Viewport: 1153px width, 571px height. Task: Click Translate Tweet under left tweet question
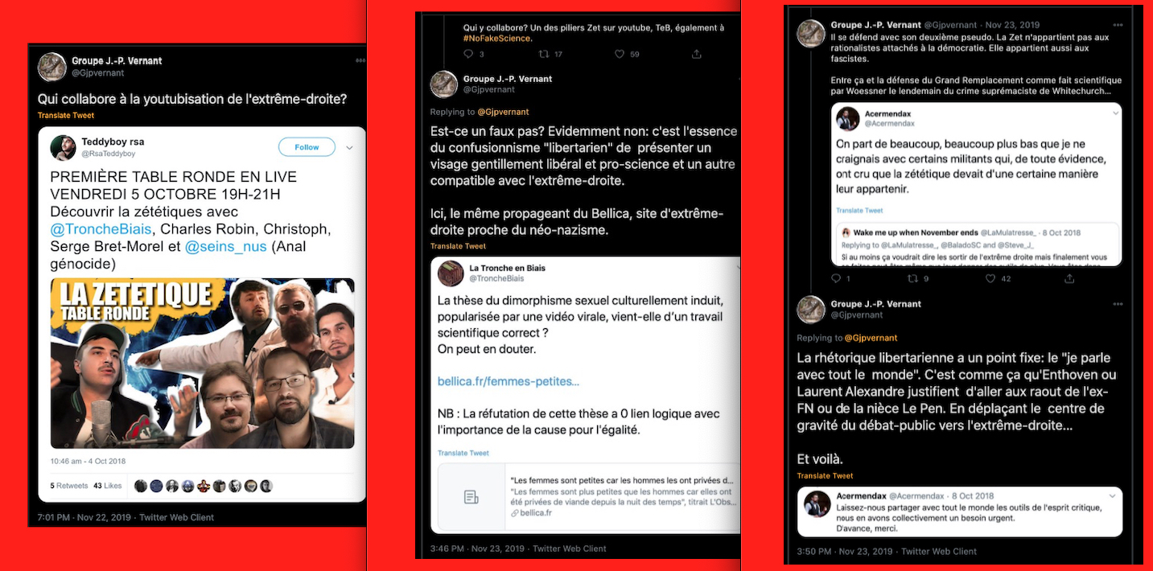[66, 116]
